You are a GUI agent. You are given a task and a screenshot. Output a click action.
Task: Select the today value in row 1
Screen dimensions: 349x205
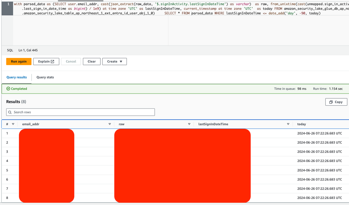319,133
